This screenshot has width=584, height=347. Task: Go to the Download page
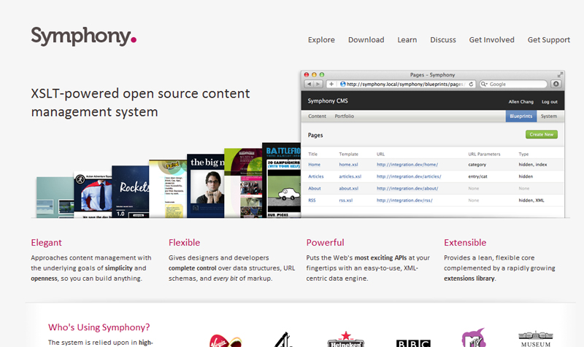[366, 40]
